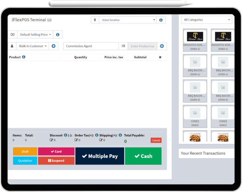Image resolution: width=242 pixels, height=192 pixels.
Task: Click the Multiple Pay button
Action: click(x=100, y=156)
